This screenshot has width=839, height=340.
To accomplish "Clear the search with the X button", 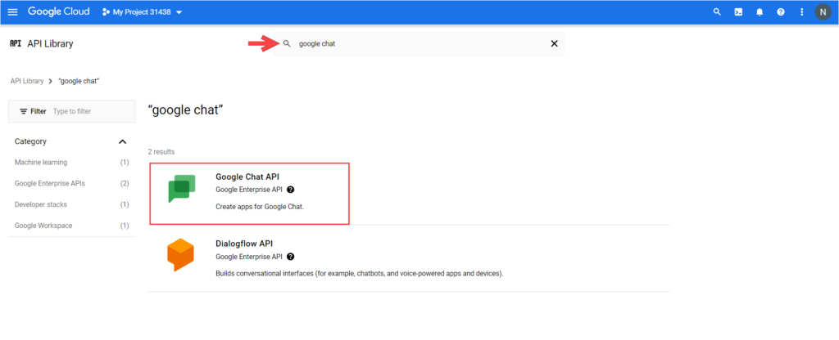I will click(x=554, y=43).
